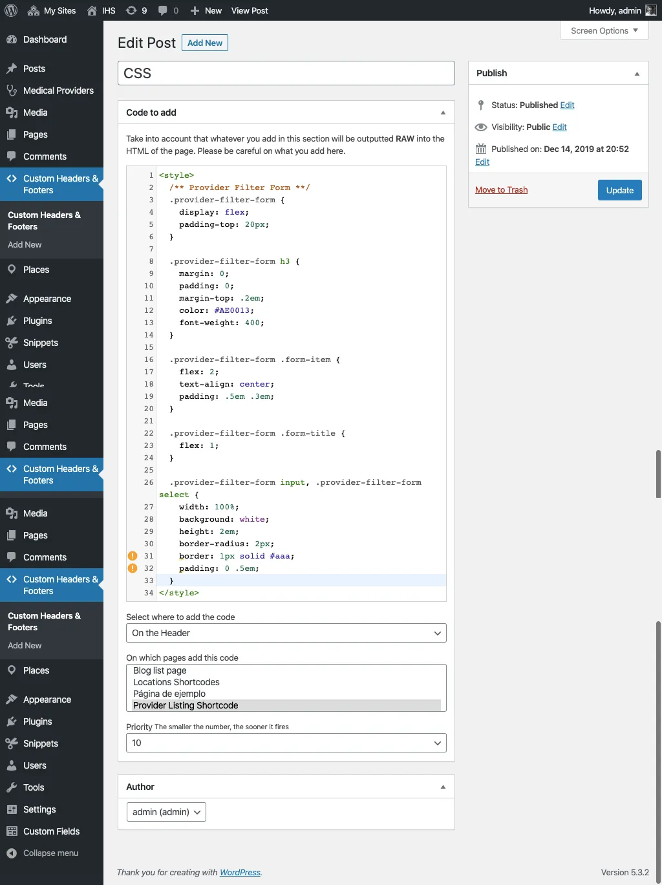Open the Priority dropdown showing 10
The width and height of the screenshot is (662, 885).
(x=286, y=743)
